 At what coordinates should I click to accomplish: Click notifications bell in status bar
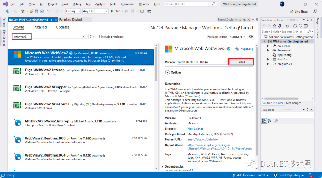coord(310,175)
